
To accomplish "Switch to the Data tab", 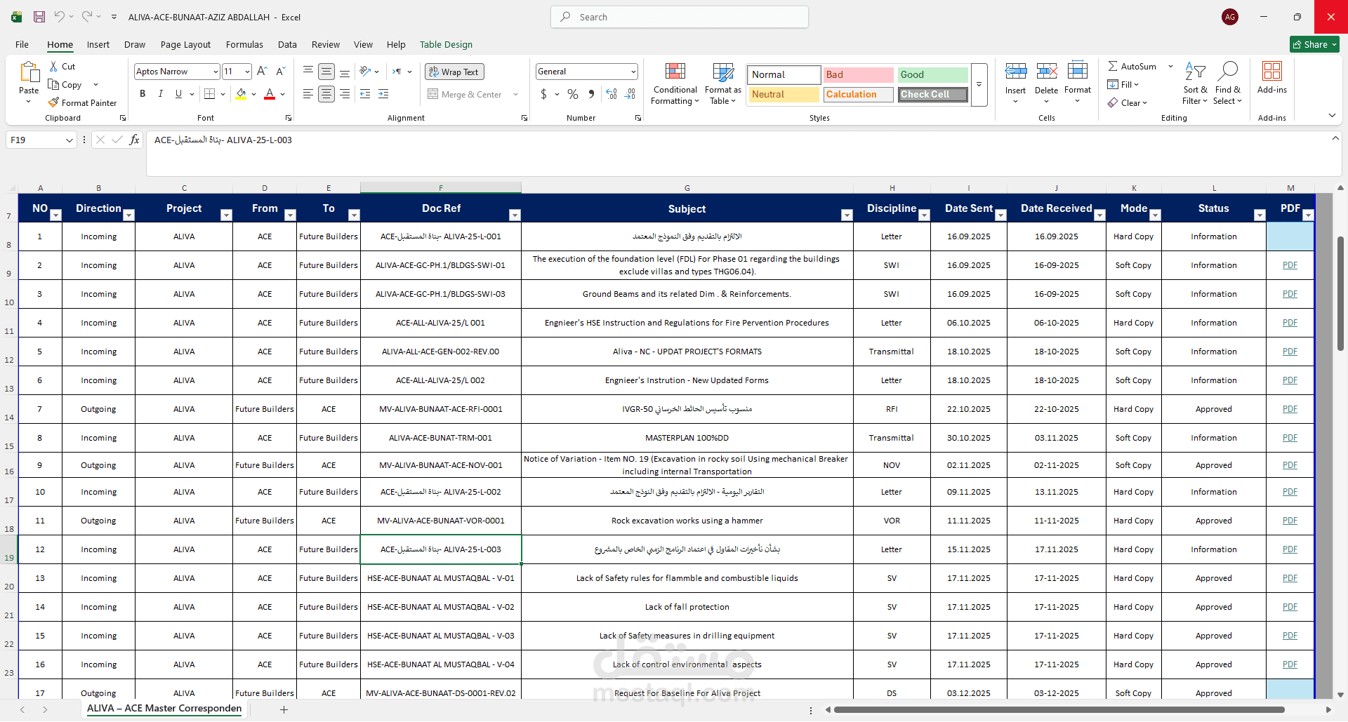I will (287, 44).
